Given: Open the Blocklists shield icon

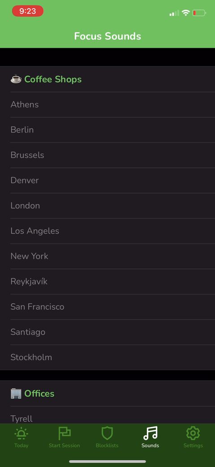Looking at the screenshot, I should tap(107, 433).
